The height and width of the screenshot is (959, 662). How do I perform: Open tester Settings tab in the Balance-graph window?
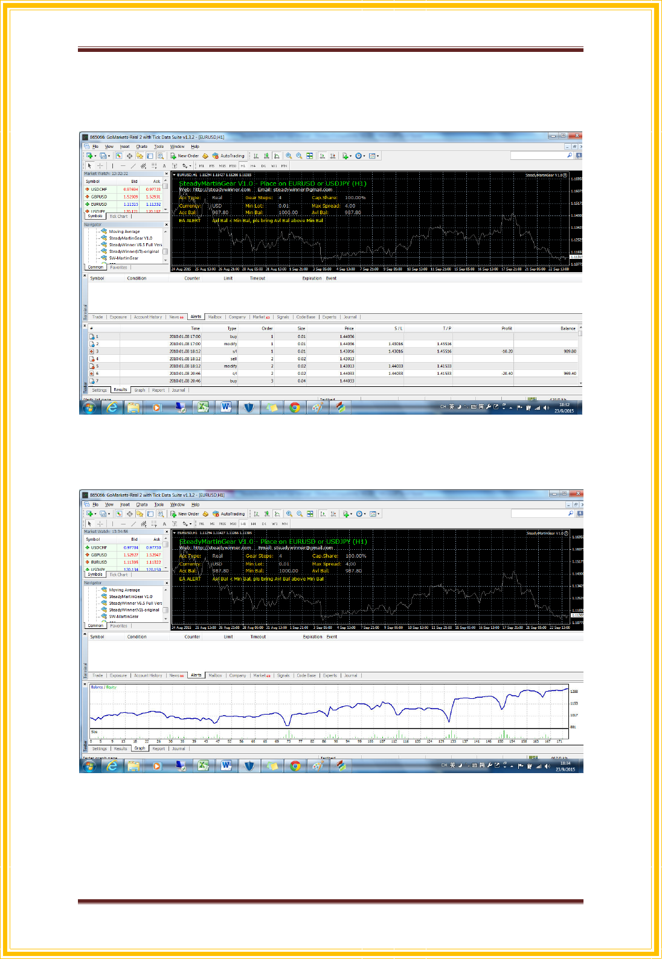coord(100,748)
